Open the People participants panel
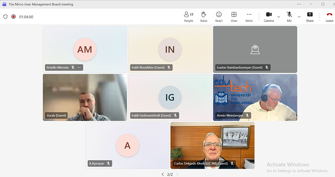The height and width of the screenshot is (177, 335). 188,17
